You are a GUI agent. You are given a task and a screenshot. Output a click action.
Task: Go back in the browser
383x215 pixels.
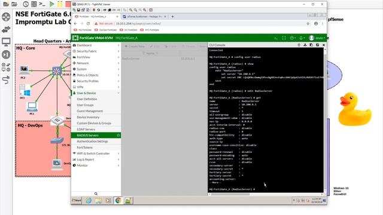[75, 24]
